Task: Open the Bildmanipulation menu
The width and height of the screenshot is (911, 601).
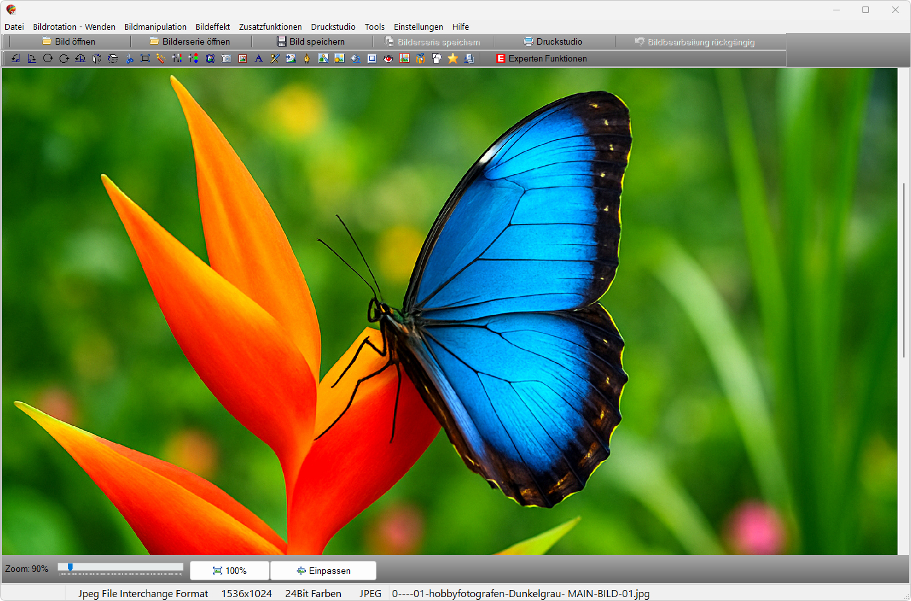Action: (x=156, y=27)
